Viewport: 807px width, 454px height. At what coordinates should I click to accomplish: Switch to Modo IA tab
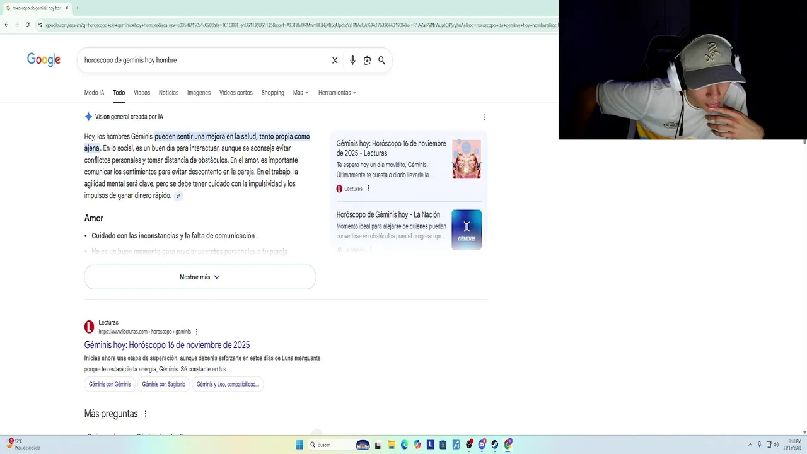click(94, 93)
